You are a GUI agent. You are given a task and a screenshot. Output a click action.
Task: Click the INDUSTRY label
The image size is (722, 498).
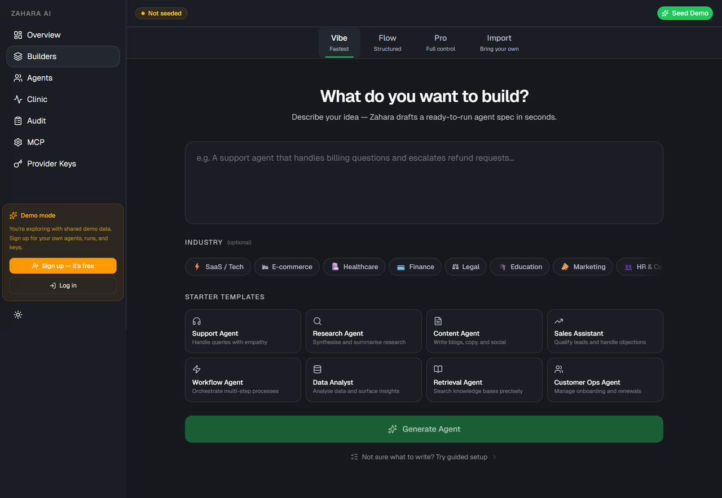tap(204, 242)
